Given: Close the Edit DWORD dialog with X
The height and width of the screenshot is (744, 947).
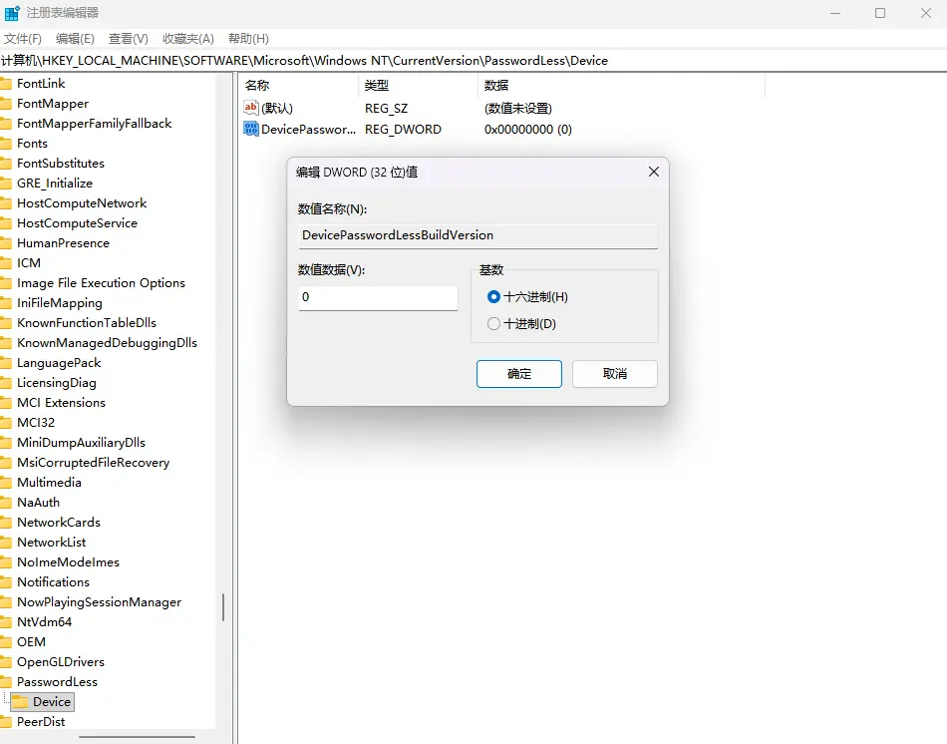Looking at the screenshot, I should (x=654, y=172).
